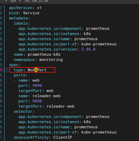Click the arrow before the 192.168.33.30 breadcrumb
Image resolution: width=139 pixels, height=141 pixels.
[20, 1]
